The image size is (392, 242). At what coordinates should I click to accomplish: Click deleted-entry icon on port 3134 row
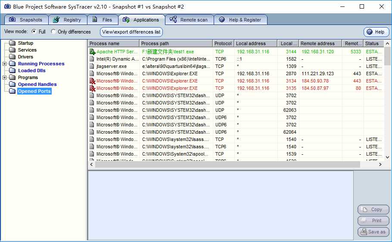pos(92,81)
